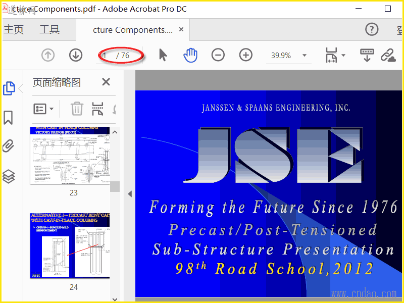Activate the Hand pan tool

pos(190,55)
